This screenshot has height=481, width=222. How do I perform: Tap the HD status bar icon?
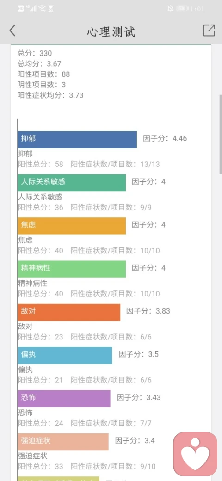click(x=21, y=9)
